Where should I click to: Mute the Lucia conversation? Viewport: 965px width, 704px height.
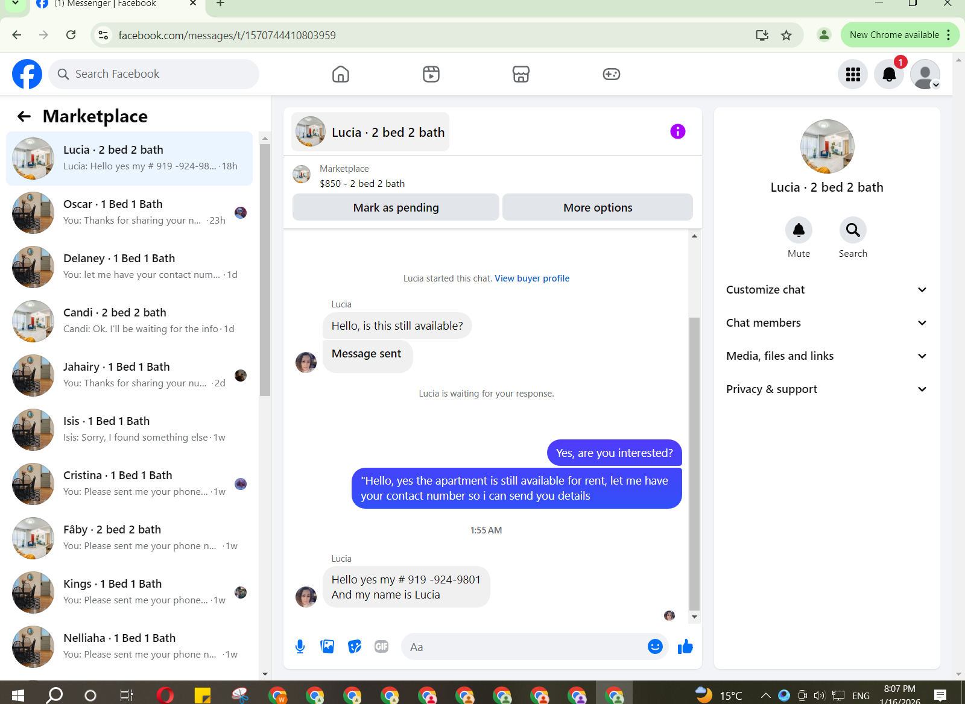pyautogui.click(x=799, y=230)
